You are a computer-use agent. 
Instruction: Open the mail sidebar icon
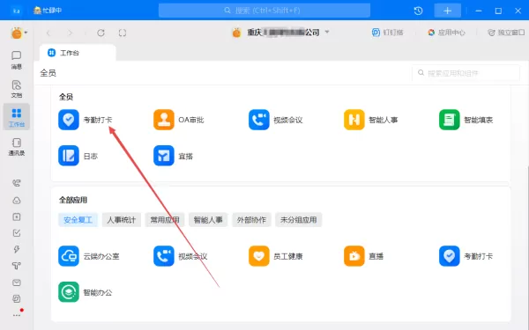[x=16, y=282]
